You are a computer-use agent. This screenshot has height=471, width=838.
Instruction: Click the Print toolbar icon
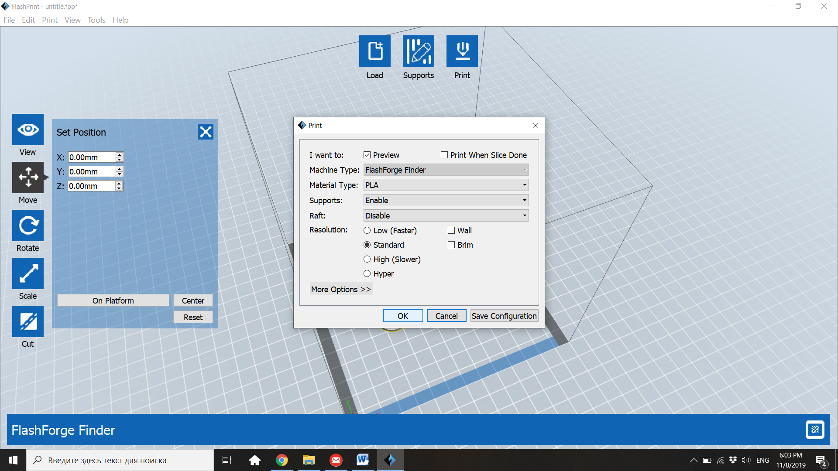click(x=462, y=51)
